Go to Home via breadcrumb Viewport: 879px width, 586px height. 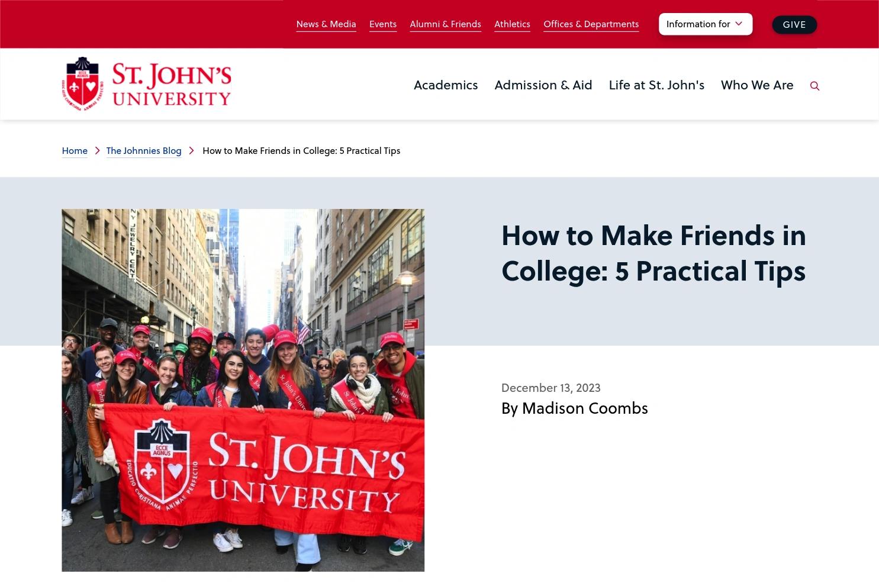(75, 150)
